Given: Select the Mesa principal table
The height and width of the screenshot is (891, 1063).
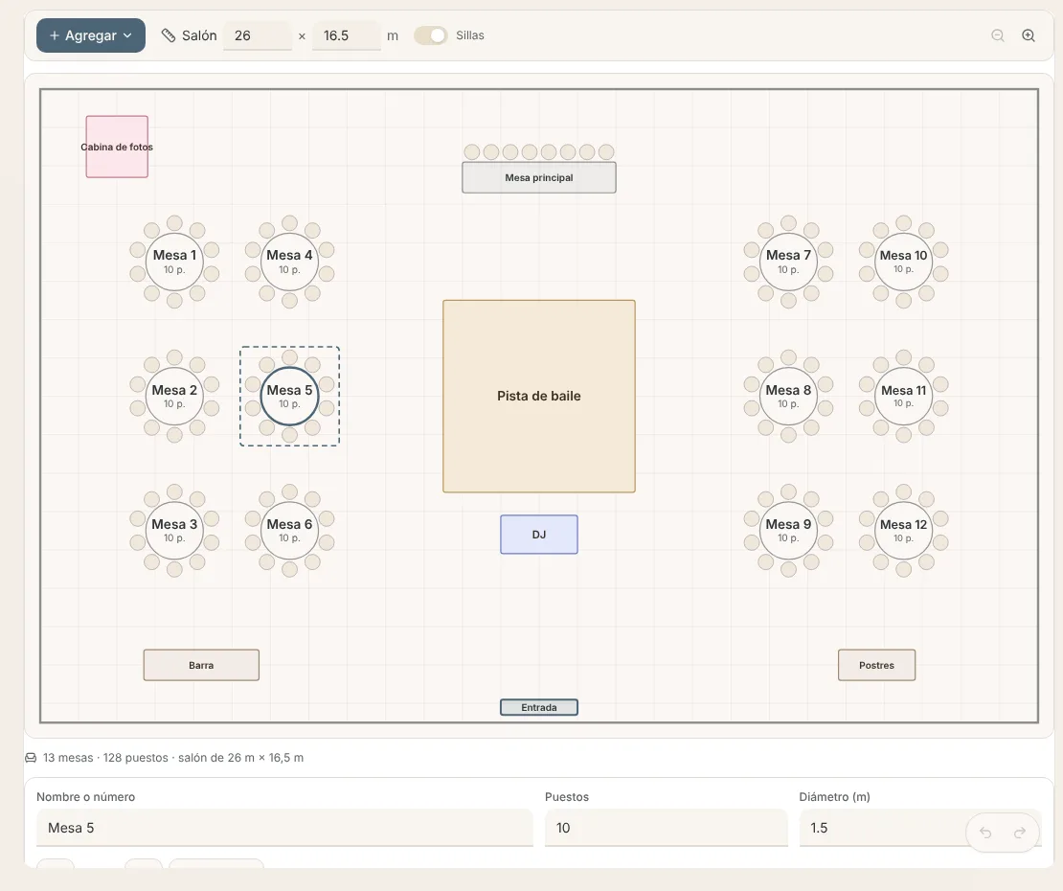Looking at the screenshot, I should point(539,177).
